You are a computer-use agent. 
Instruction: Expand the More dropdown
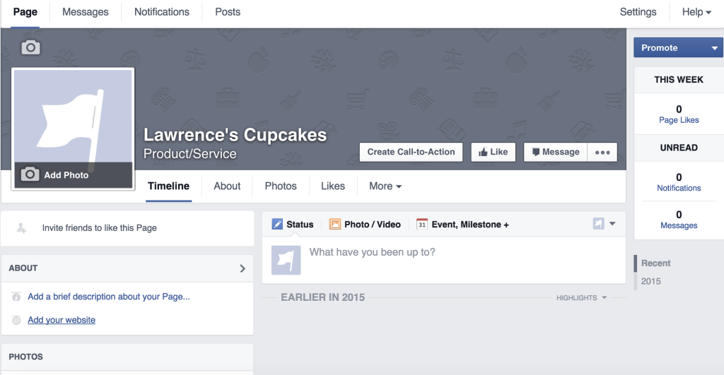click(x=385, y=186)
